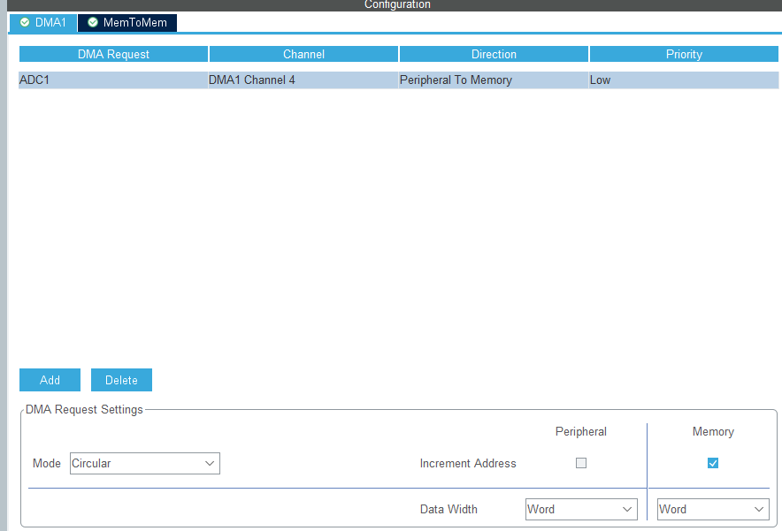Viewport: 782px width, 531px height.
Task: Enable the Peripheral Increment Address checkbox
Action: pyautogui.click(x=581, y=463)
